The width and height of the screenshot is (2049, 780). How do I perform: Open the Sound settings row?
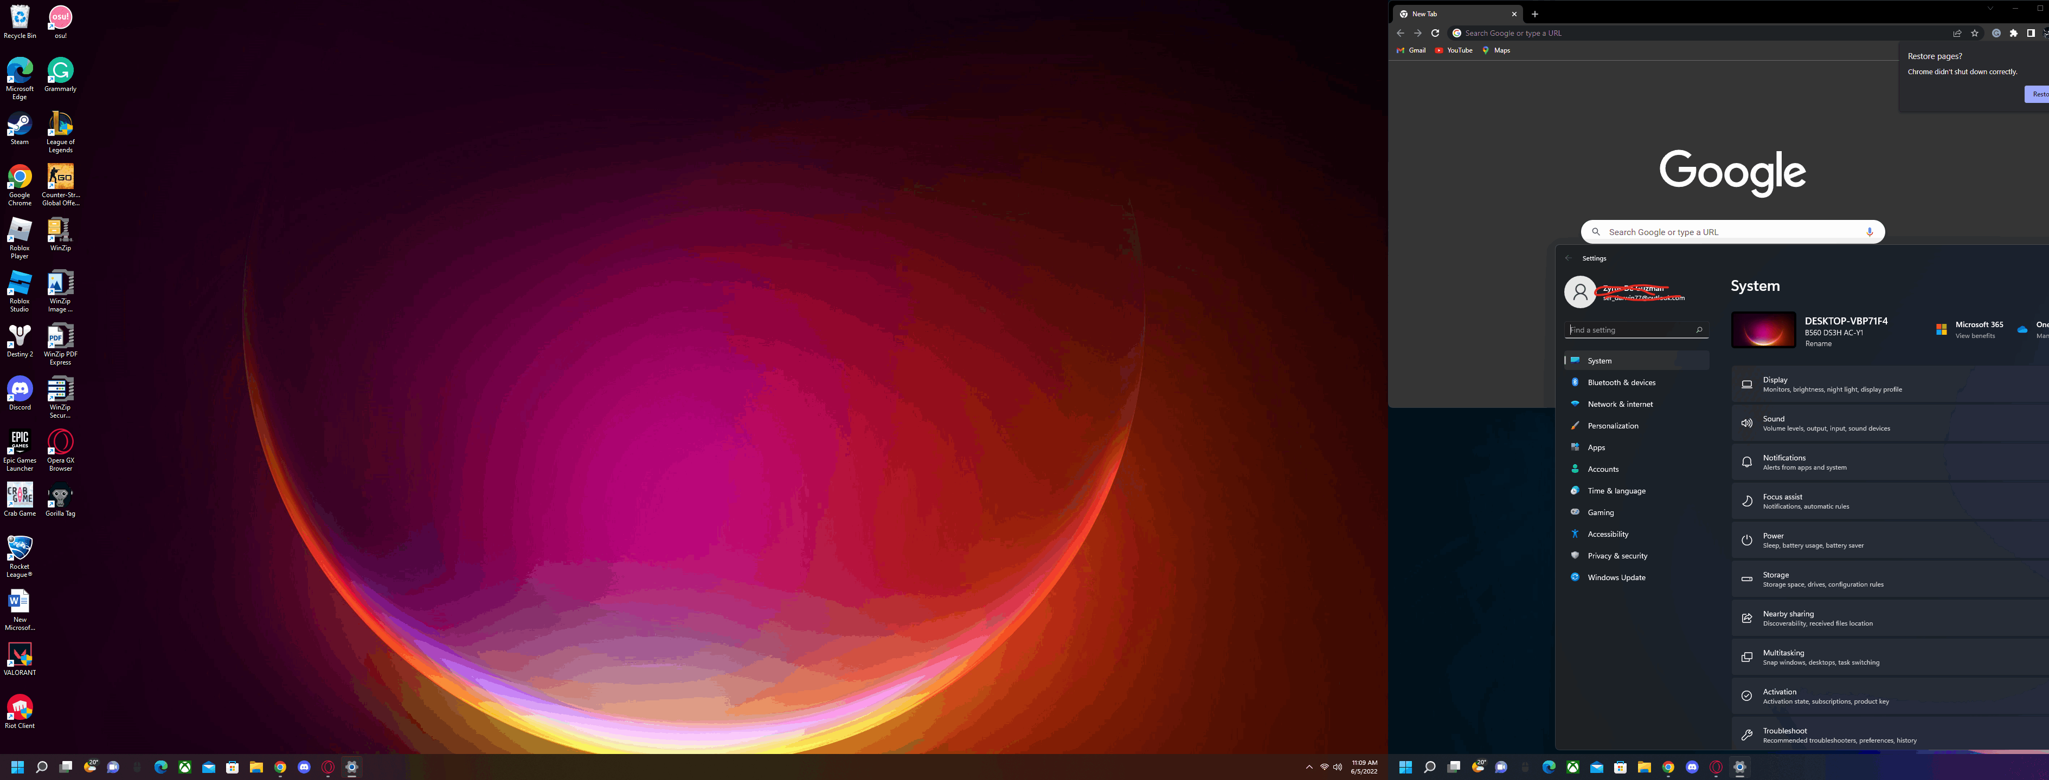tap(1890, 424)
